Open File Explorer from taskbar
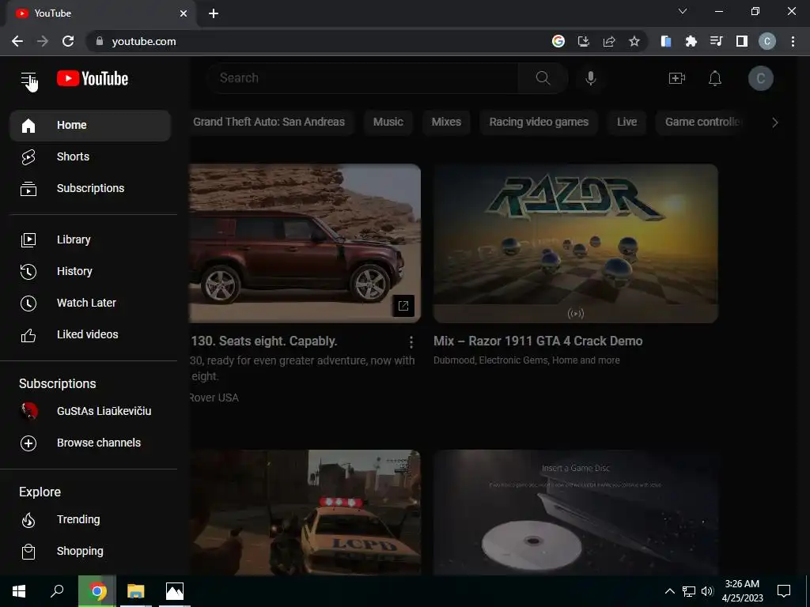Screen dimensions: 810x607 pos(135,591)
